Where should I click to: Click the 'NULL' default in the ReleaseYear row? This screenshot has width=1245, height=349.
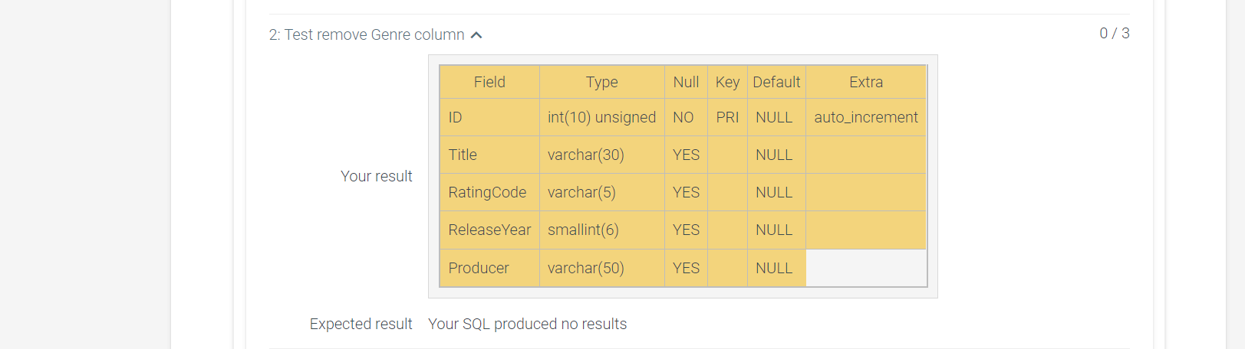(x=776, y=230)
